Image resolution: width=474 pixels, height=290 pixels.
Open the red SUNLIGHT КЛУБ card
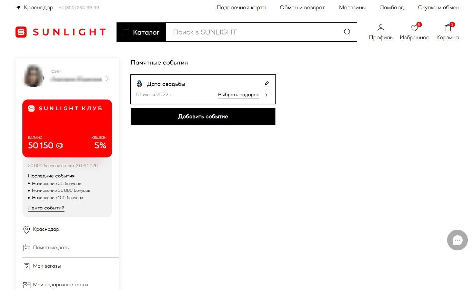click(67, 128)
